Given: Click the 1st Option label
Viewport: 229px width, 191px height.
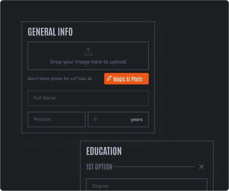Looking at the screenshot, I should tap(99, 167).
